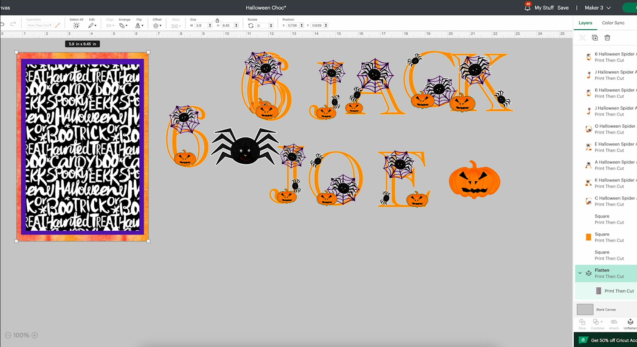Click the zoom out minus icon

pyautogui.click(x=8, y=335)
